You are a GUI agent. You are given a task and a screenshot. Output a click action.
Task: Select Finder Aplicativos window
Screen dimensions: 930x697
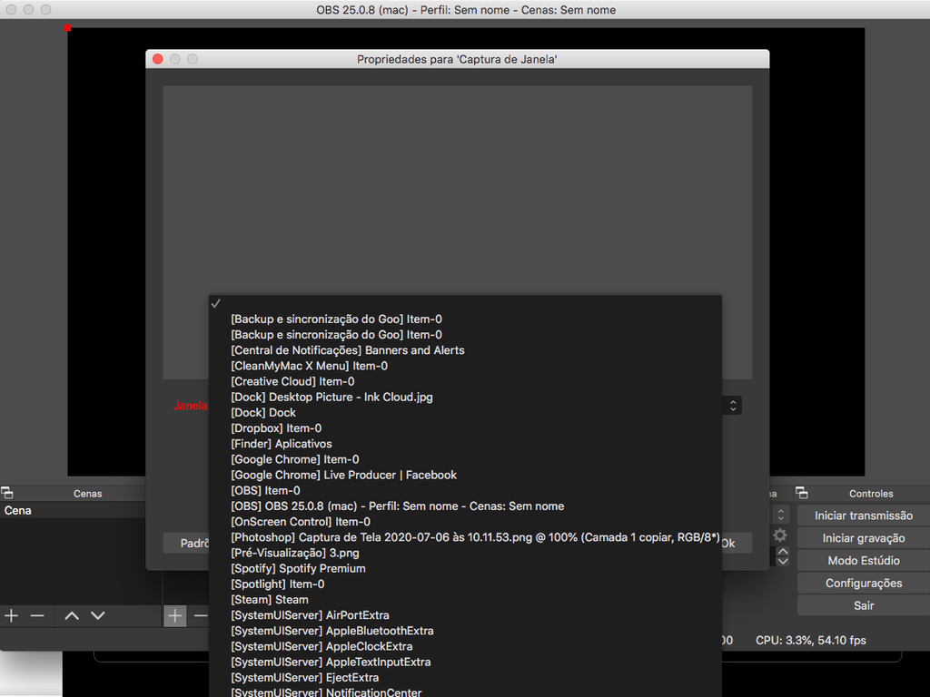pyautogui.click(x=465, y=444)
